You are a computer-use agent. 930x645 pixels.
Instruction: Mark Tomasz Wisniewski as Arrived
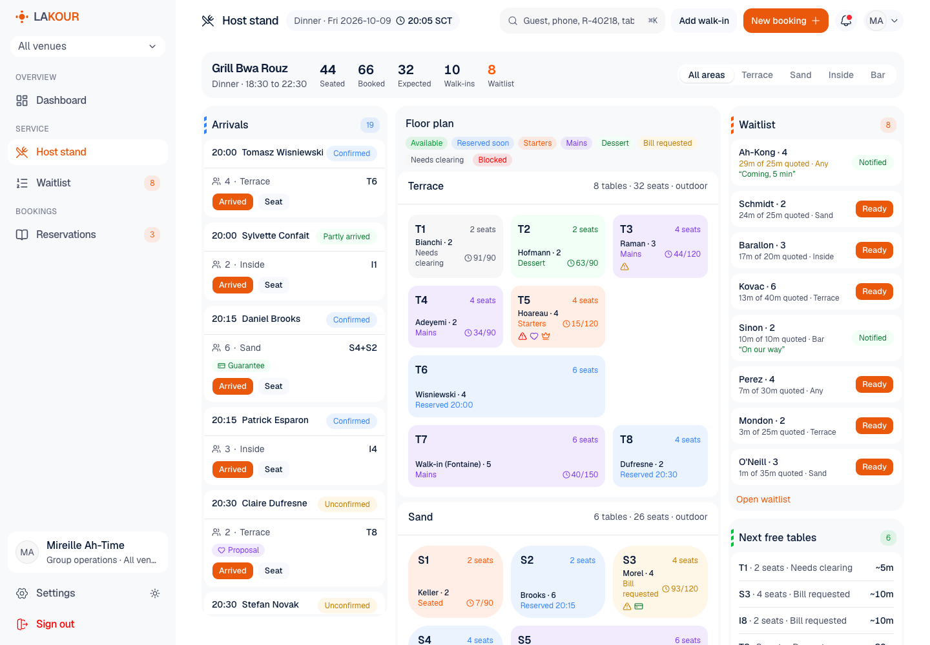click(232, 202)
